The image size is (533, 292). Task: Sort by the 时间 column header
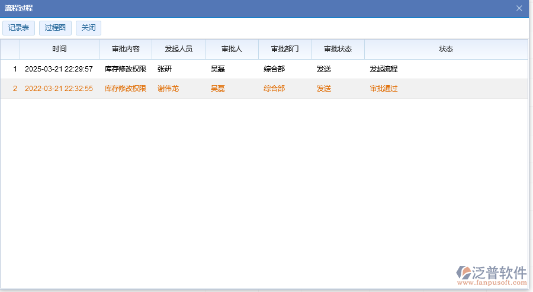tap(59, 49)
